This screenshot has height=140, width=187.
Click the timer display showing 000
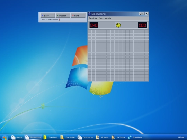(x=142, y=25)
